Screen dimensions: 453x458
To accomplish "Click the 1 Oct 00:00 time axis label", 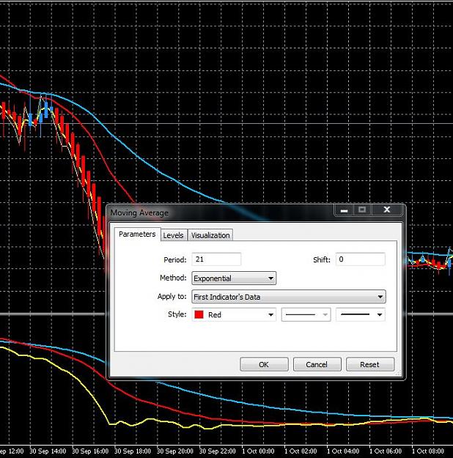I will click(258, 451).
